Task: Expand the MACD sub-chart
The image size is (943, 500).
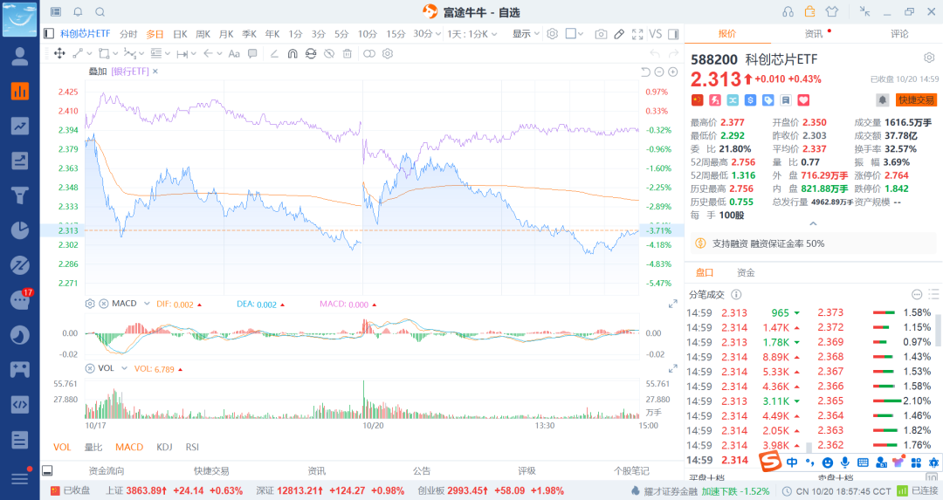Action: (x=673, y=304)
